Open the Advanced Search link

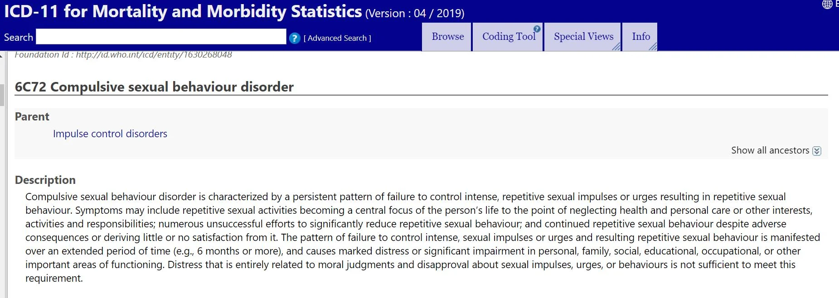(x=337, y=38)
